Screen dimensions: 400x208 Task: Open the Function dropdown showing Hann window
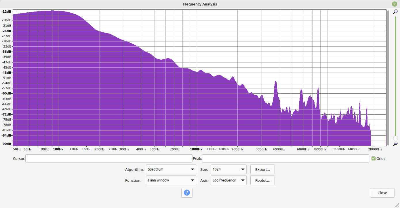pos(171,180)
